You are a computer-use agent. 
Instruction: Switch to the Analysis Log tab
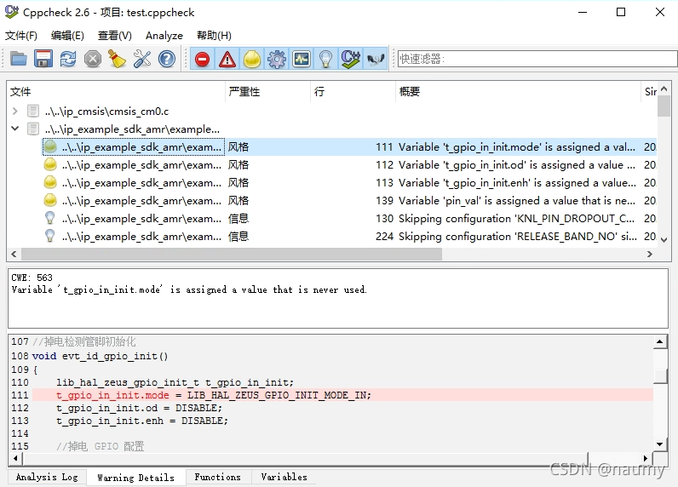47,477
